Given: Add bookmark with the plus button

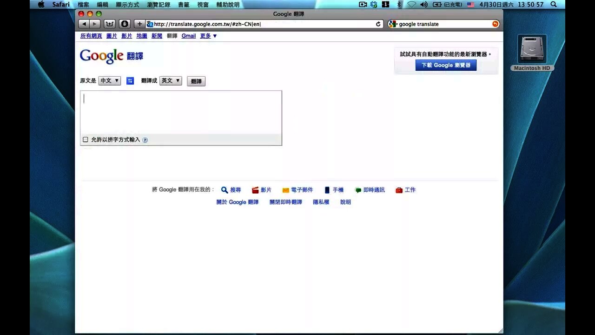Looking at the screenshot, I should click(x=139, y=24).
